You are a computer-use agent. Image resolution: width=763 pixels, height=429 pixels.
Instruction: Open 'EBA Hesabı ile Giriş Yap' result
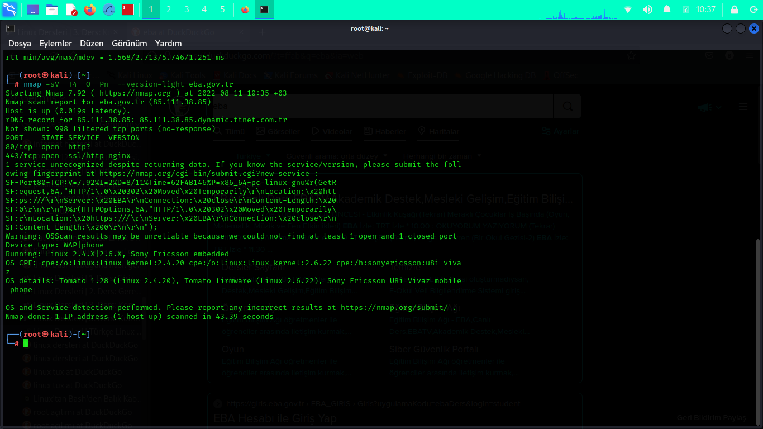pyautogui.click(x=275, y=418)
